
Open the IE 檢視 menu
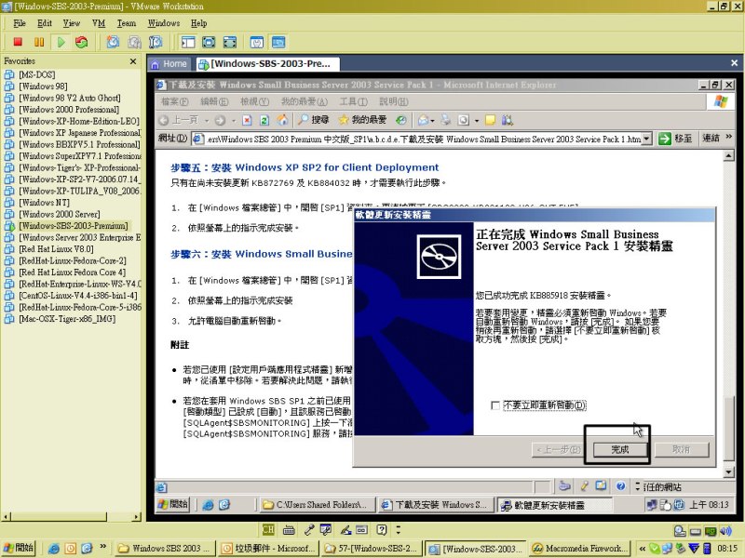click(x=254, y=101)
